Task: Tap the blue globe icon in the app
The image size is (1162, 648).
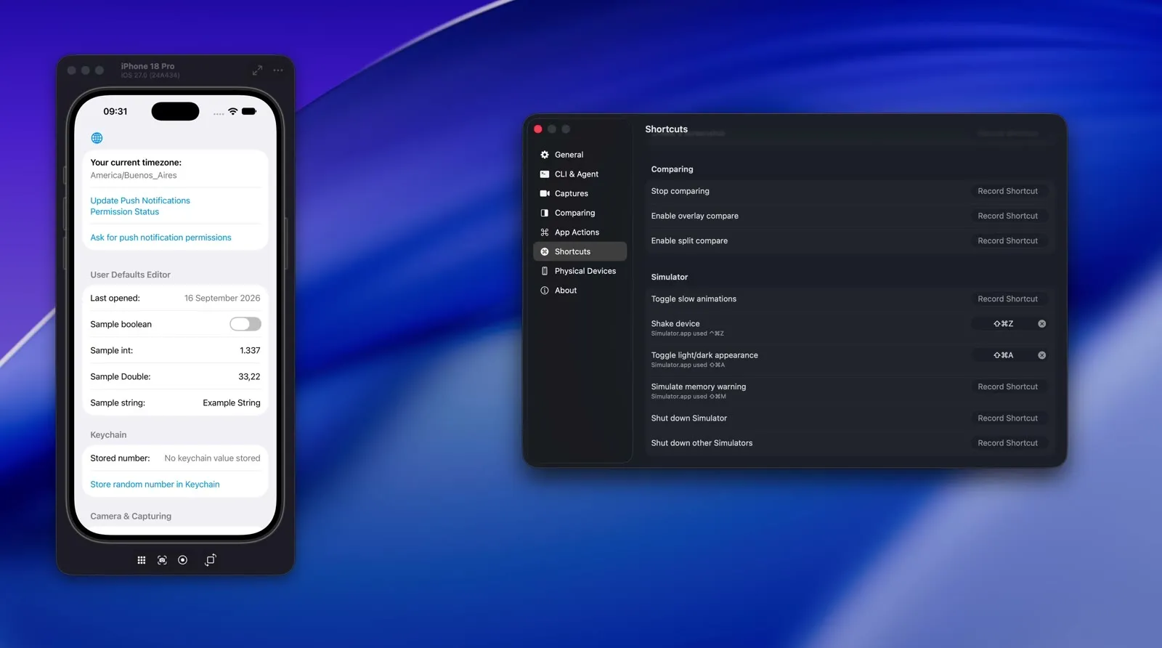Action: [97, 138]
